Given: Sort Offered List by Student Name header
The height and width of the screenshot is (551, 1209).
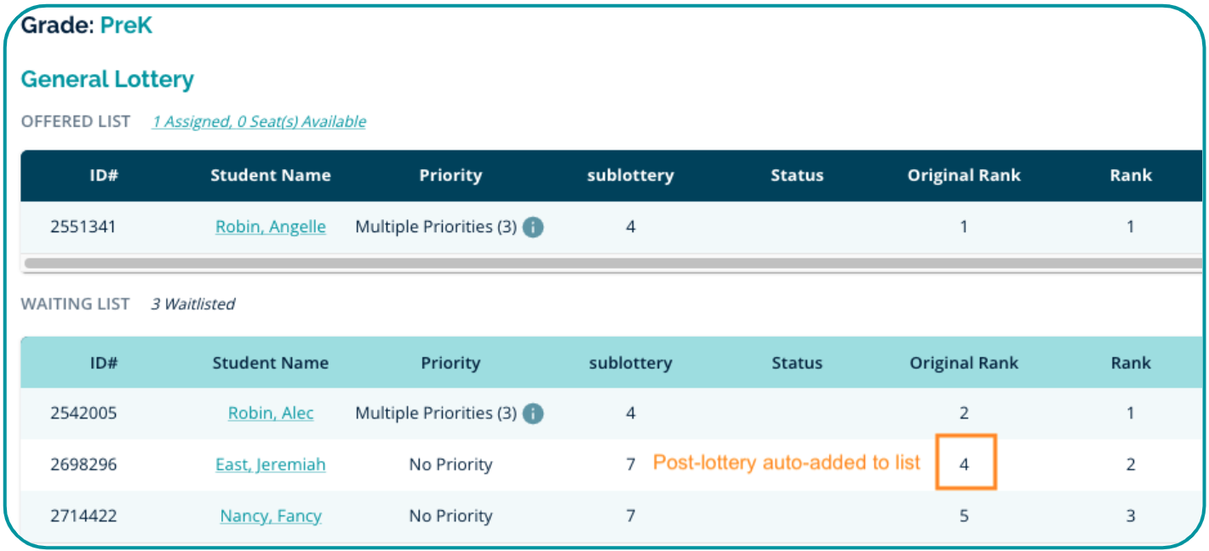Looking at the screenshot, I should tap(271, 176).
